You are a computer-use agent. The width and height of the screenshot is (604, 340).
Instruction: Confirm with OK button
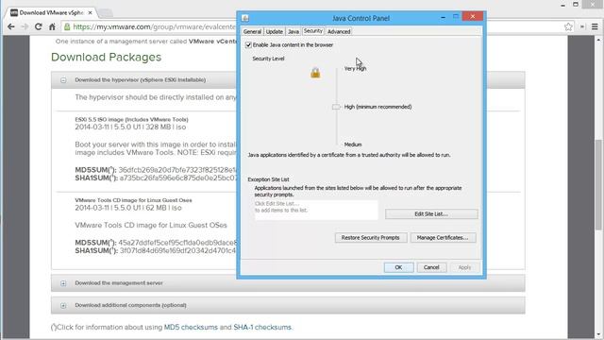pos(398,267)
